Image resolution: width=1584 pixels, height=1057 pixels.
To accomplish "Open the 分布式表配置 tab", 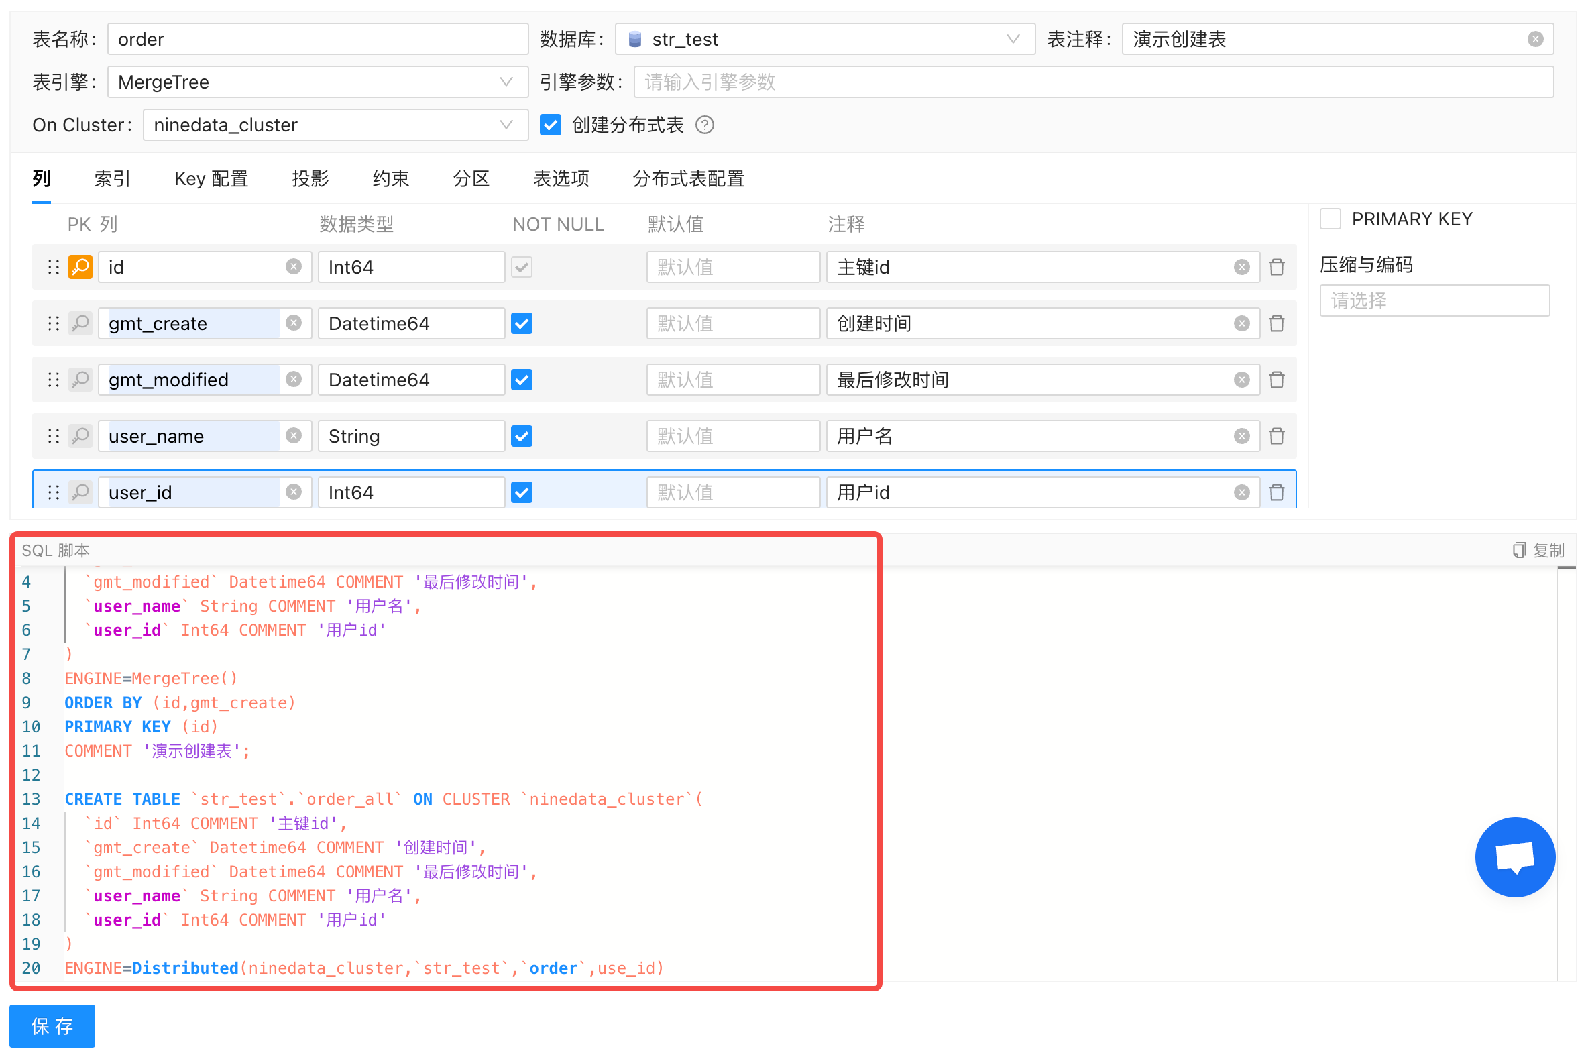I will pyautogui.click(x=687, y=179).
